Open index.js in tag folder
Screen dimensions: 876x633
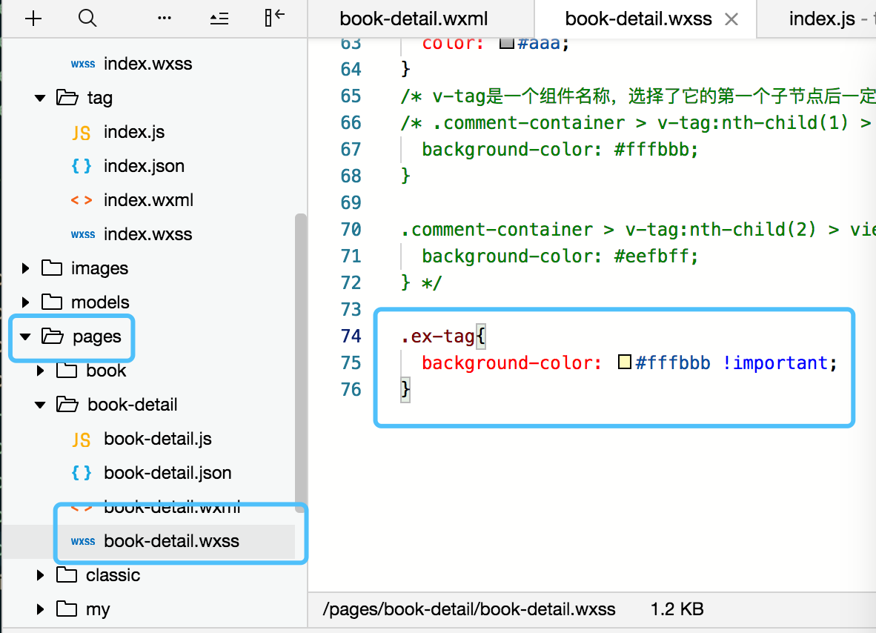[134, 132]
